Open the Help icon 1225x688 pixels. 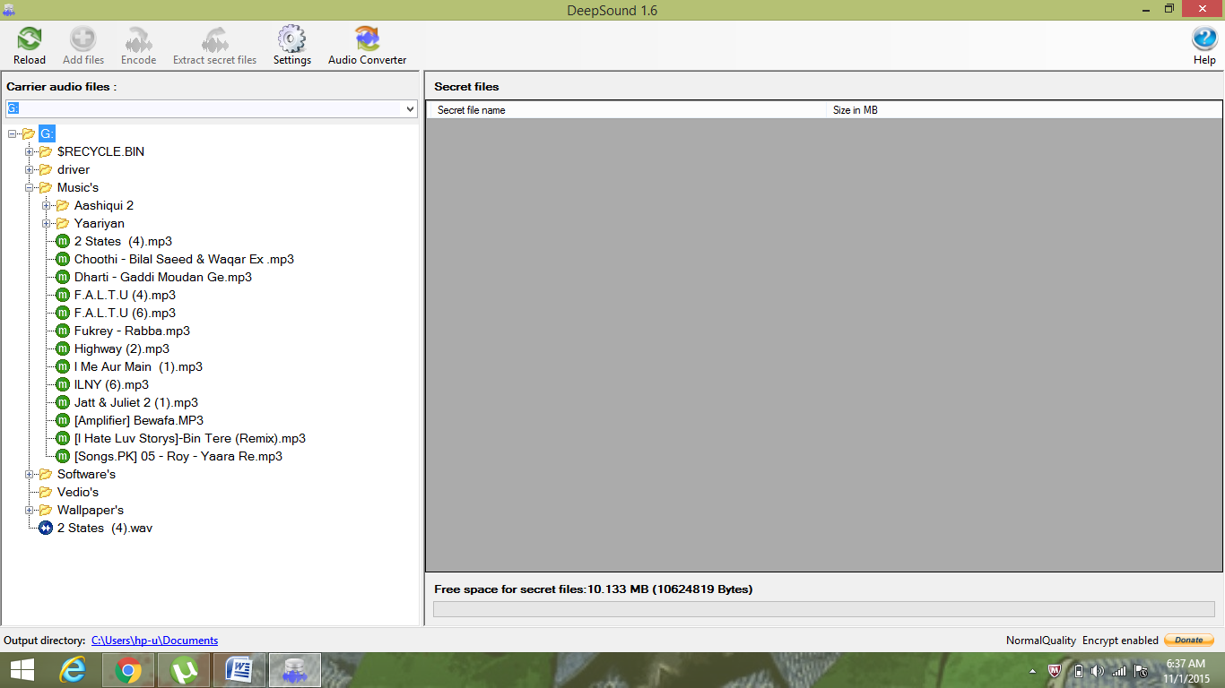click(1204, 39)
